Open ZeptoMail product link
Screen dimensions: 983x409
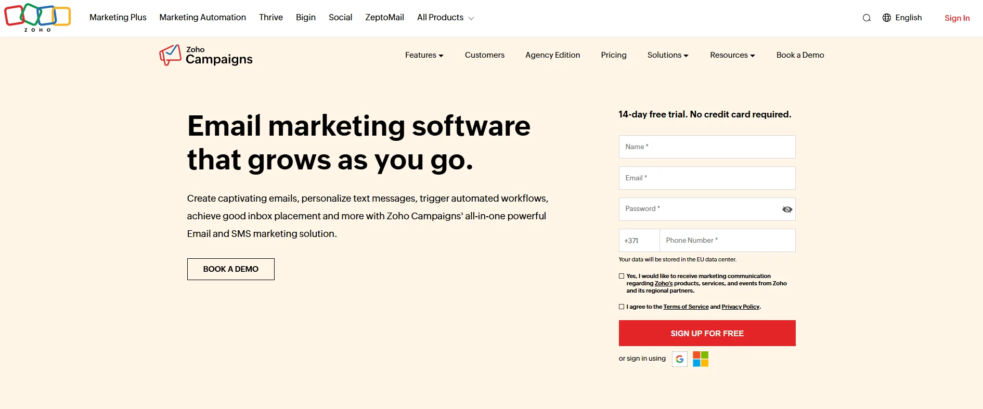point(384,18)
